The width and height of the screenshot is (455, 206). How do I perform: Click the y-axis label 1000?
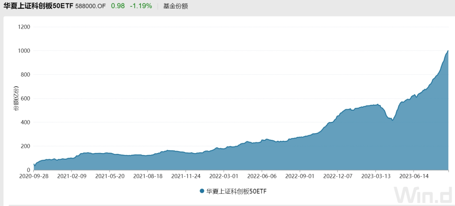(24, 51)
